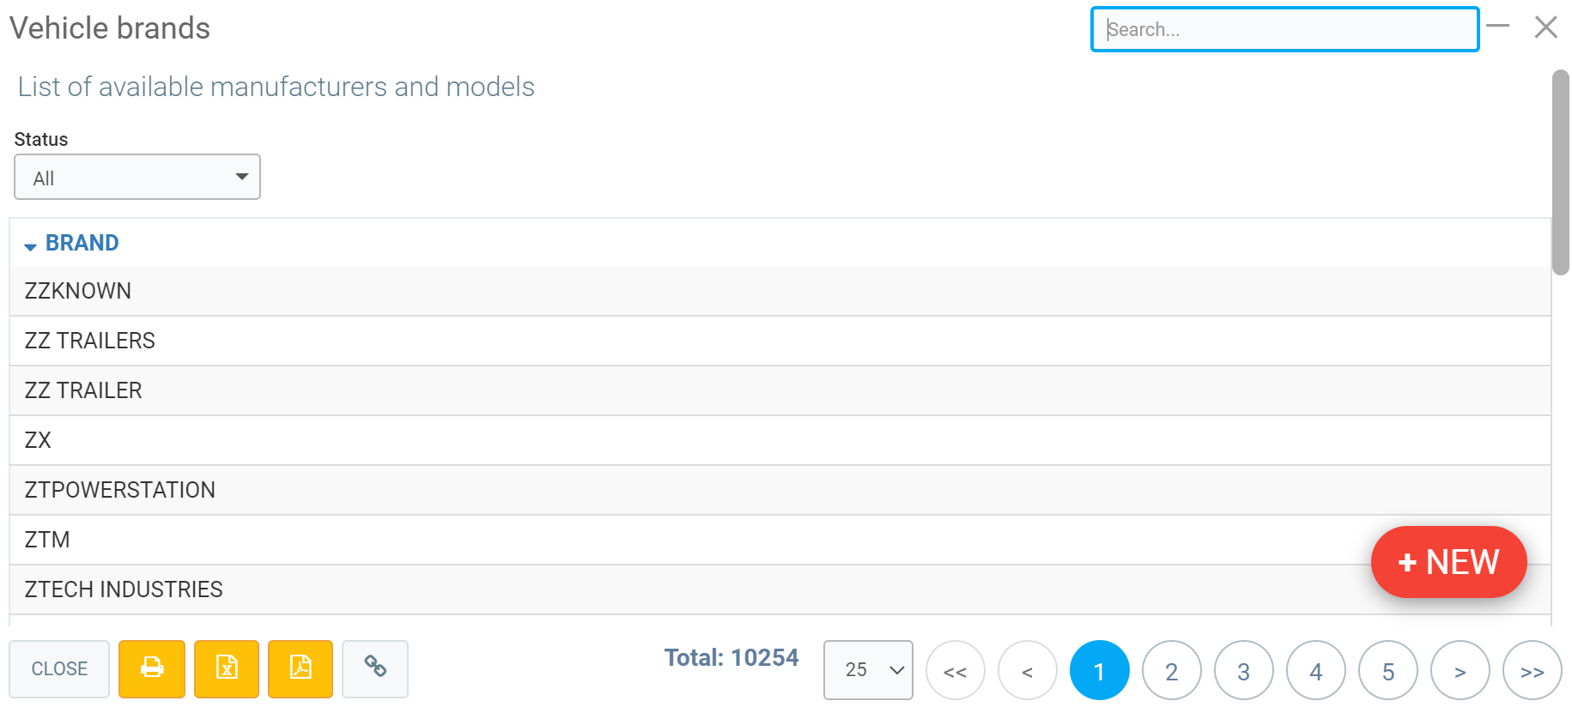Click the yellow print icon button
The image size is (1572, 707).
(x=152, y=668)
